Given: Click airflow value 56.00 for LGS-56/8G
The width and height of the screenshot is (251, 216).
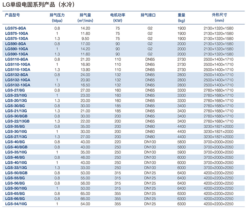Looking at the screenshot, I should coord(85,183).
